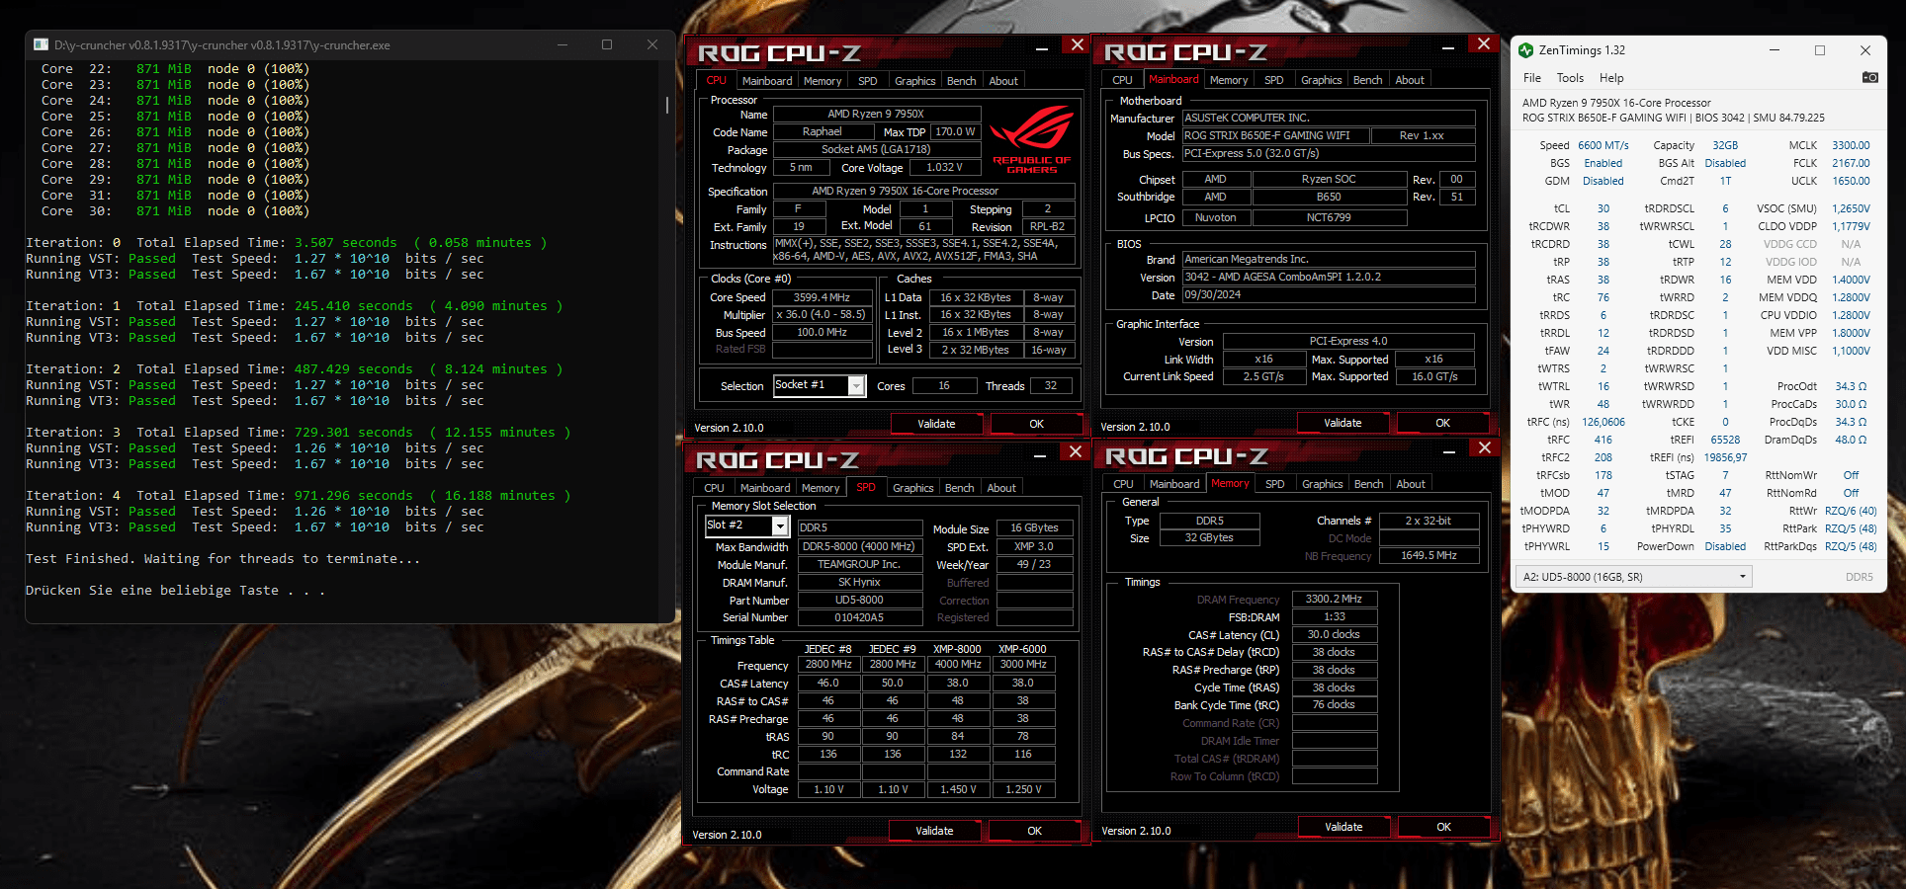Select SPD tab in CPU-Z motherboard window
This screenshot has height=889, width=1906.
point(1273,80)
